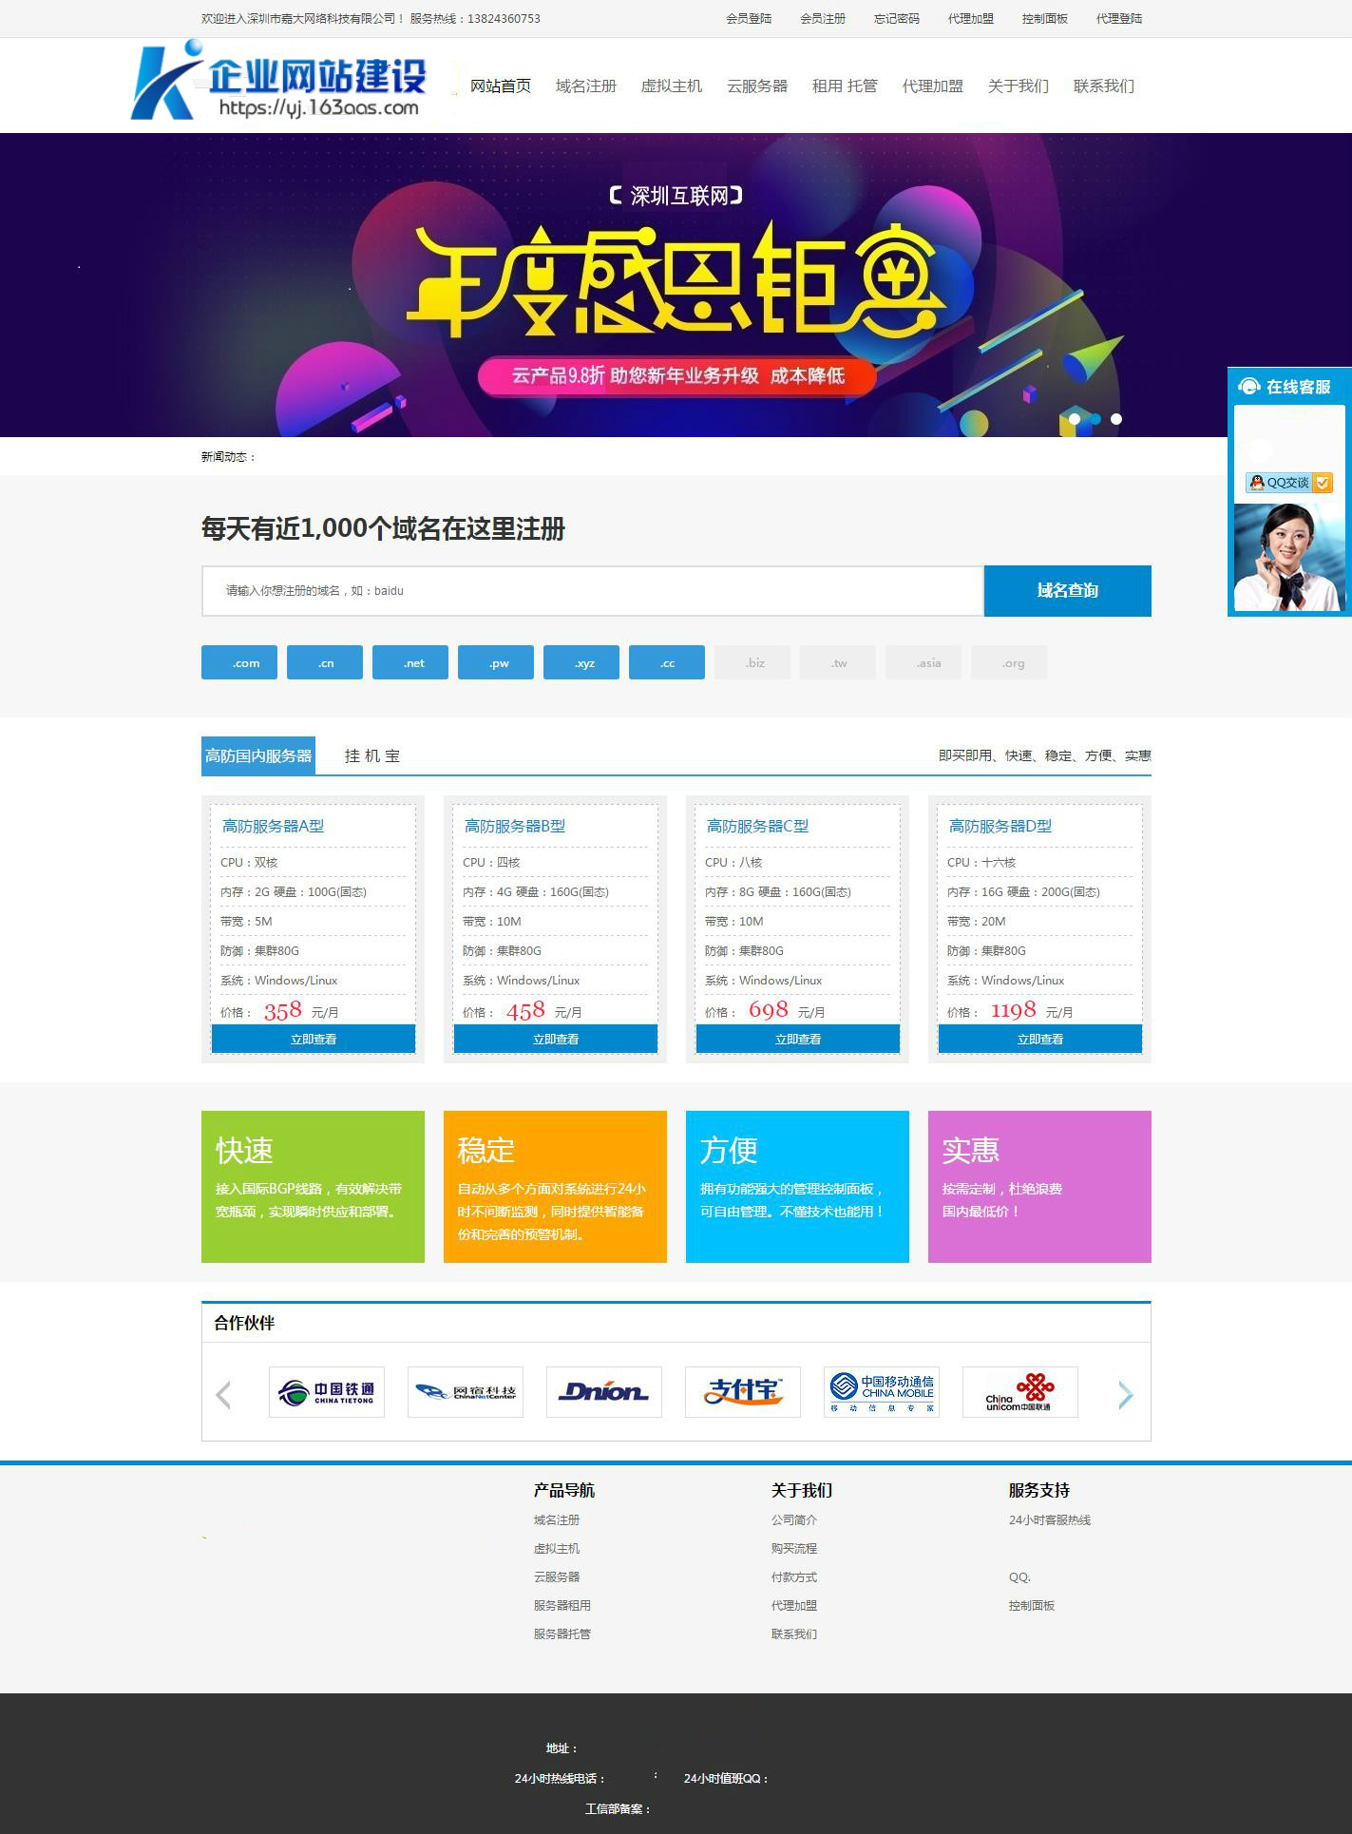The width and height of the screenshot is (1352, 1834).
Task: Open footer link 购买流程
Action: 794,1548
